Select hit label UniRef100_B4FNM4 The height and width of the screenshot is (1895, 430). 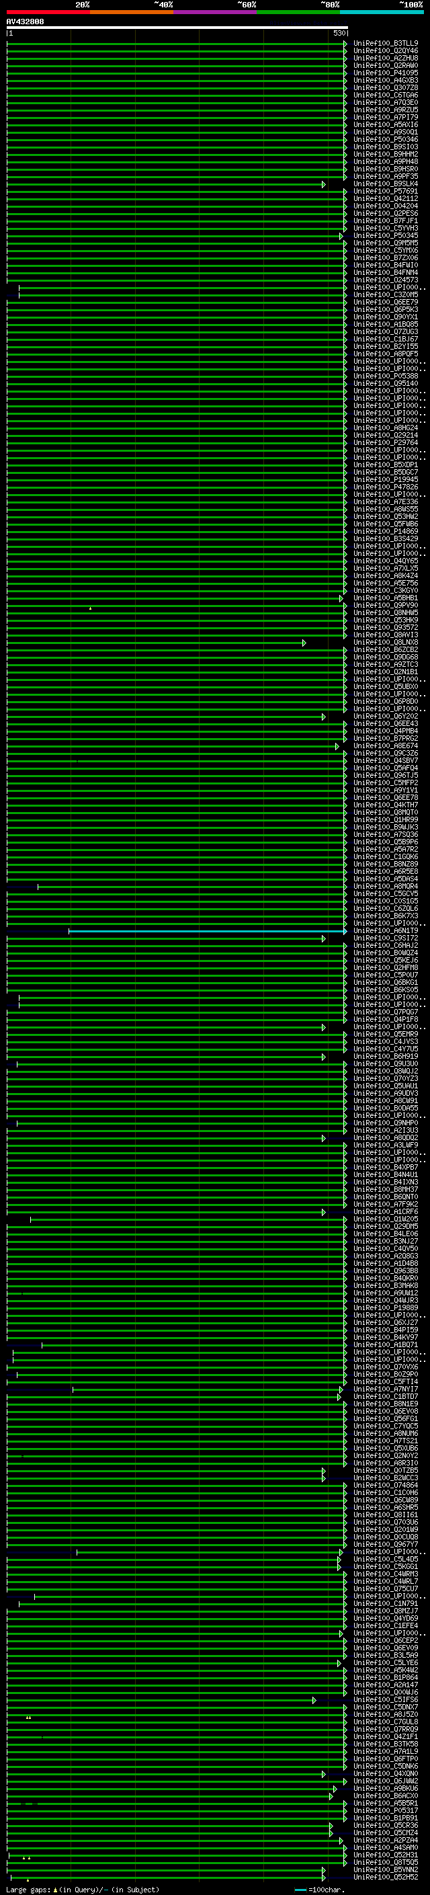click(386, 272)
